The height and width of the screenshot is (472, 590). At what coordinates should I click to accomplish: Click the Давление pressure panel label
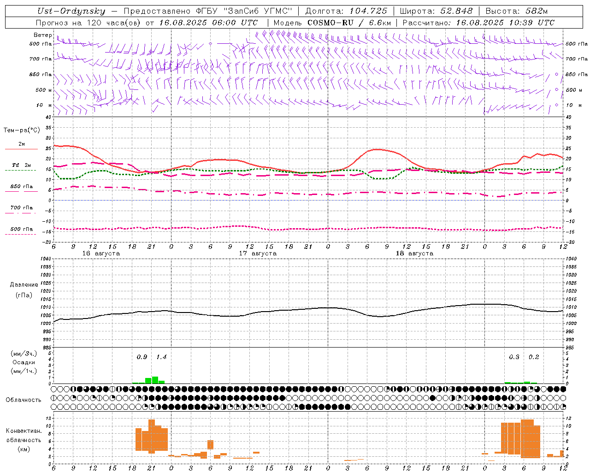pos(24,285)
